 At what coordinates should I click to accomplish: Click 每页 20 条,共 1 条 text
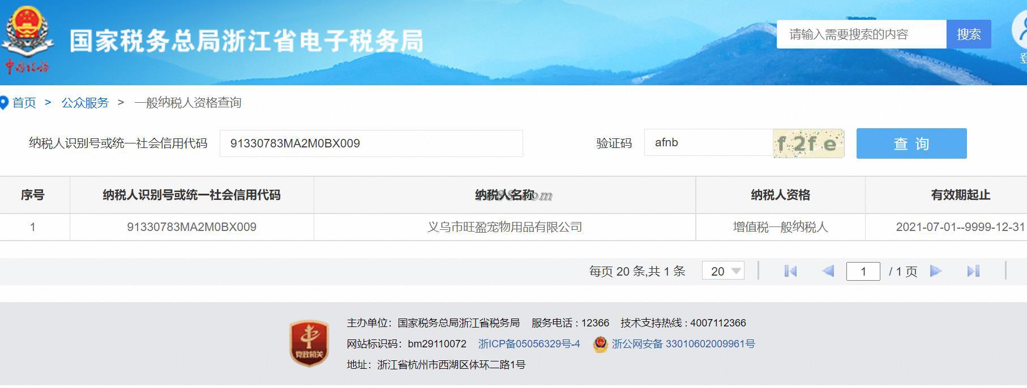point(637,272)
